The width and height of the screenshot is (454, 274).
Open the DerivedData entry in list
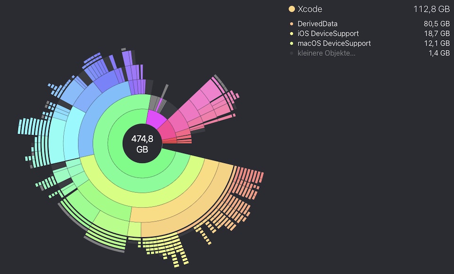tap(369, 24)
